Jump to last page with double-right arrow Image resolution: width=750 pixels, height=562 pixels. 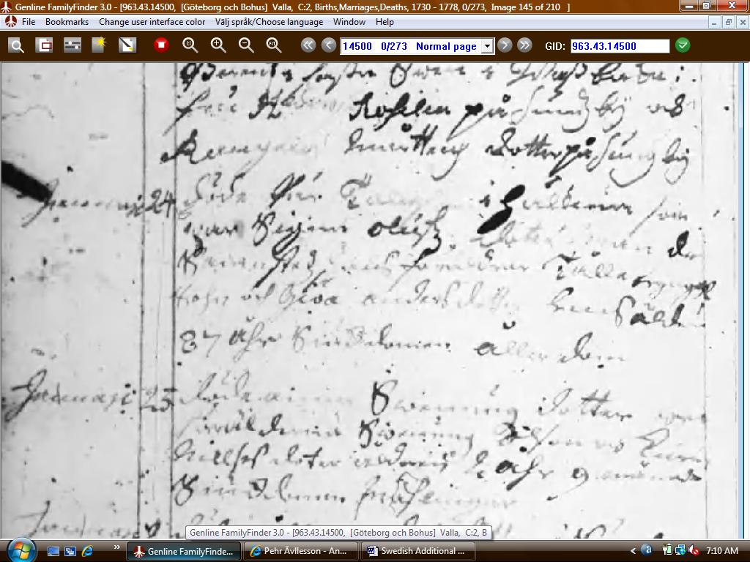coord(524,45)
